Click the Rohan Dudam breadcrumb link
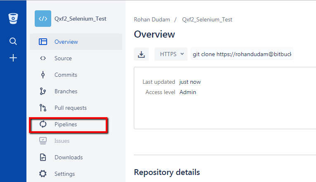Screen dimensions: 316x182 pyautogui.click(x=152, y=19)
